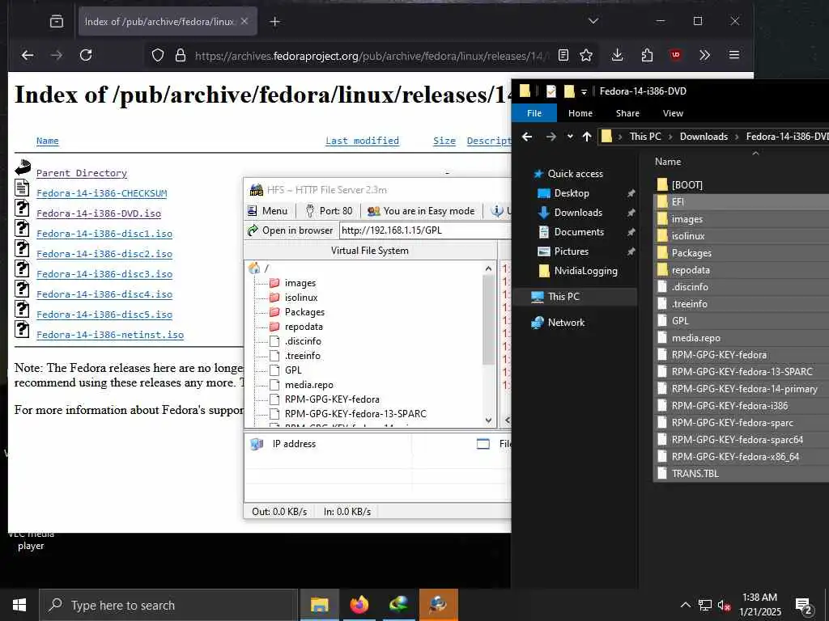Click Downloads in the Explorer breadcrumb path
The height and width of the screenshot is (621, 829).
pyautogui.click(x=704, y=136)
